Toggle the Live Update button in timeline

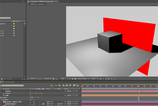point(56,85)
